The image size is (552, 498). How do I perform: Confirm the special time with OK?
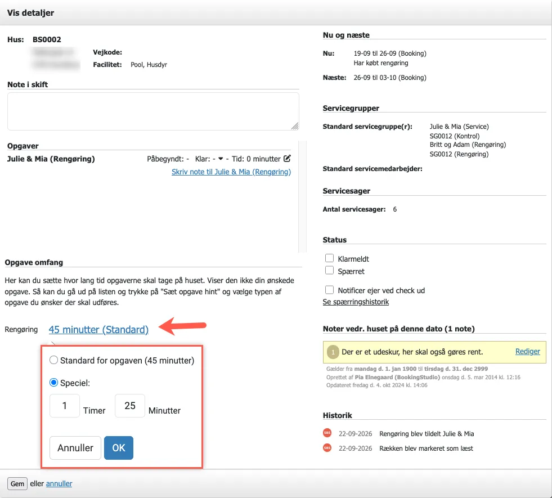coord(119,448)
